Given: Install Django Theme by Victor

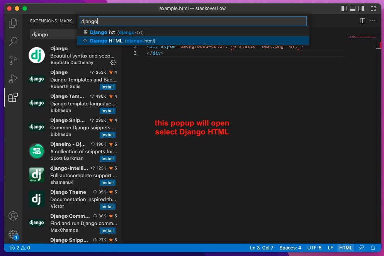Looking at the screenshot, I should (x=107, y=207).
